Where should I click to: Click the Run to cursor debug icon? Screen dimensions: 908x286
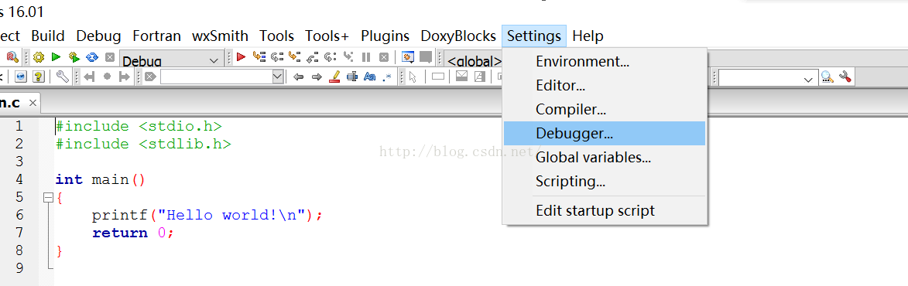259,56
